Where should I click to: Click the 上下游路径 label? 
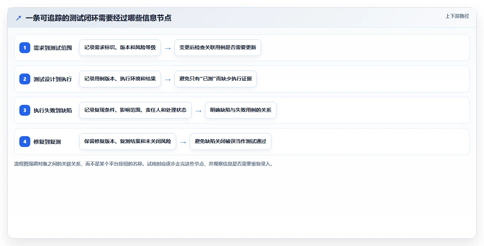coord(457,16)
